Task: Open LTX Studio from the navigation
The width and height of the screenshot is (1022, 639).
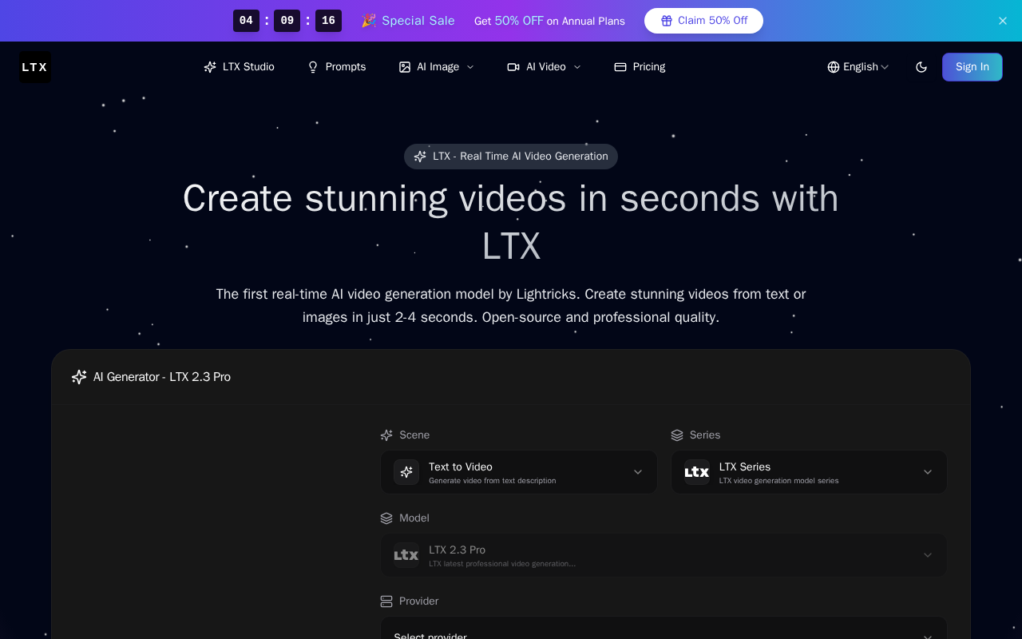Action: 239,67
